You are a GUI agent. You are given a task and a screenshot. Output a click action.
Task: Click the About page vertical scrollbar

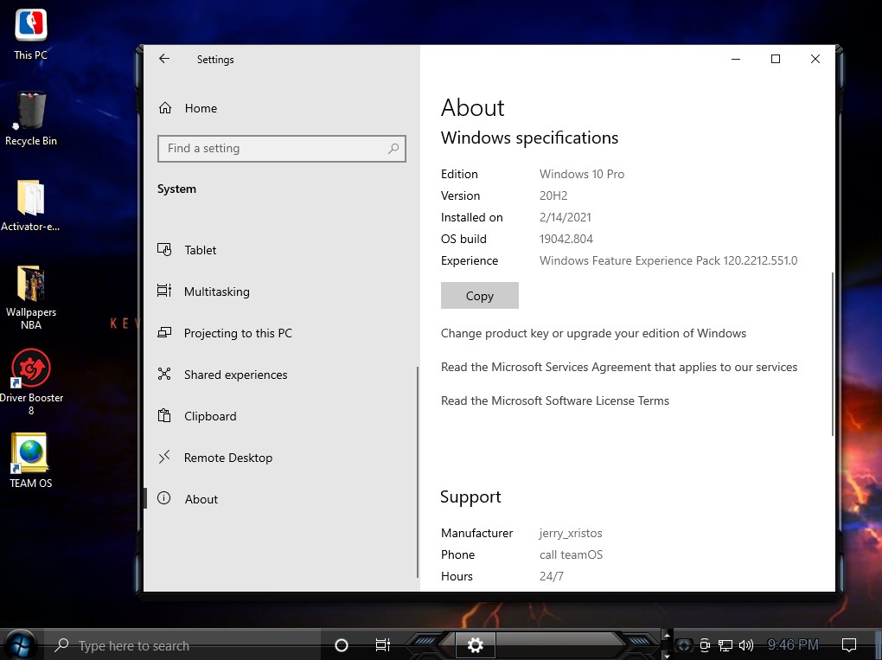point(832,353)
